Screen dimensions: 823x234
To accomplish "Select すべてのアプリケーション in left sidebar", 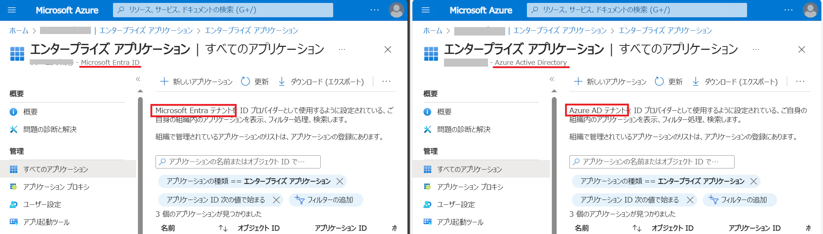I will pos(68,169).
